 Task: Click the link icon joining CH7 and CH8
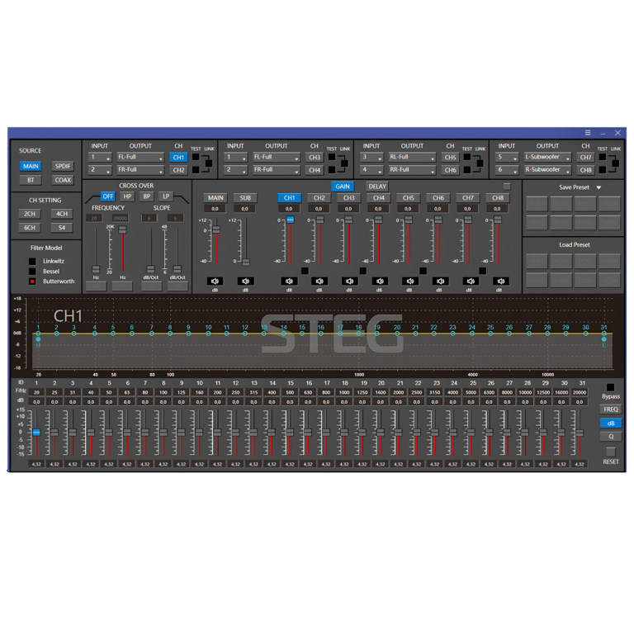pos(615,163)
